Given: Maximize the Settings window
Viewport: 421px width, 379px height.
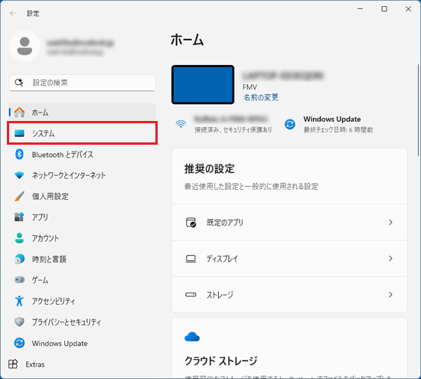Looking at the screenshot, I should click(384, 9).
